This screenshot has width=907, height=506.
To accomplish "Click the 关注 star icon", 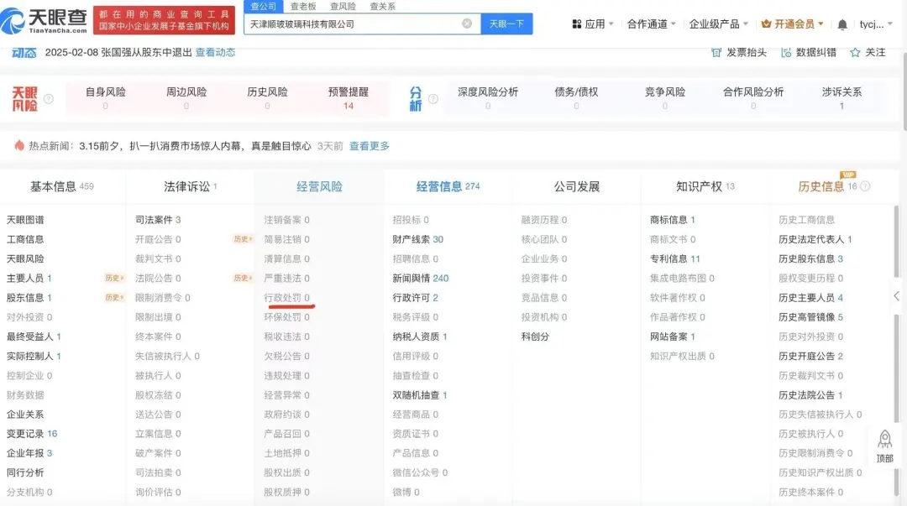I will pyautogui.click(x=855, y=53).
